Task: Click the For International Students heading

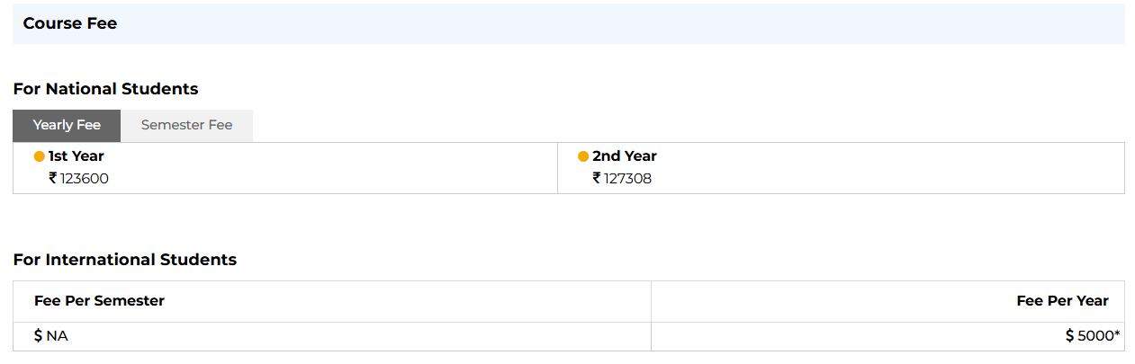Action: tap(124, 260)
